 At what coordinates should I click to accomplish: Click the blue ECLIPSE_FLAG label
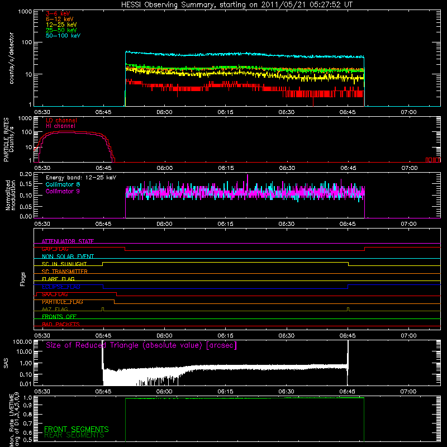61,287
